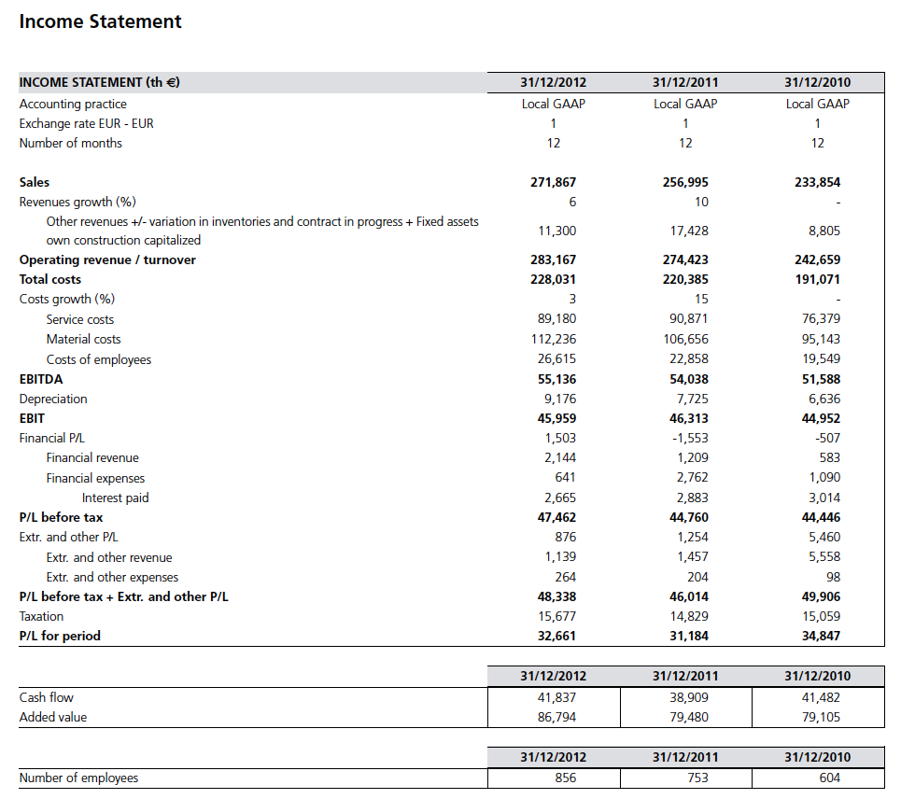
Task: Select the Exchange rate EUR - EUR label
Action: (86, 123)
